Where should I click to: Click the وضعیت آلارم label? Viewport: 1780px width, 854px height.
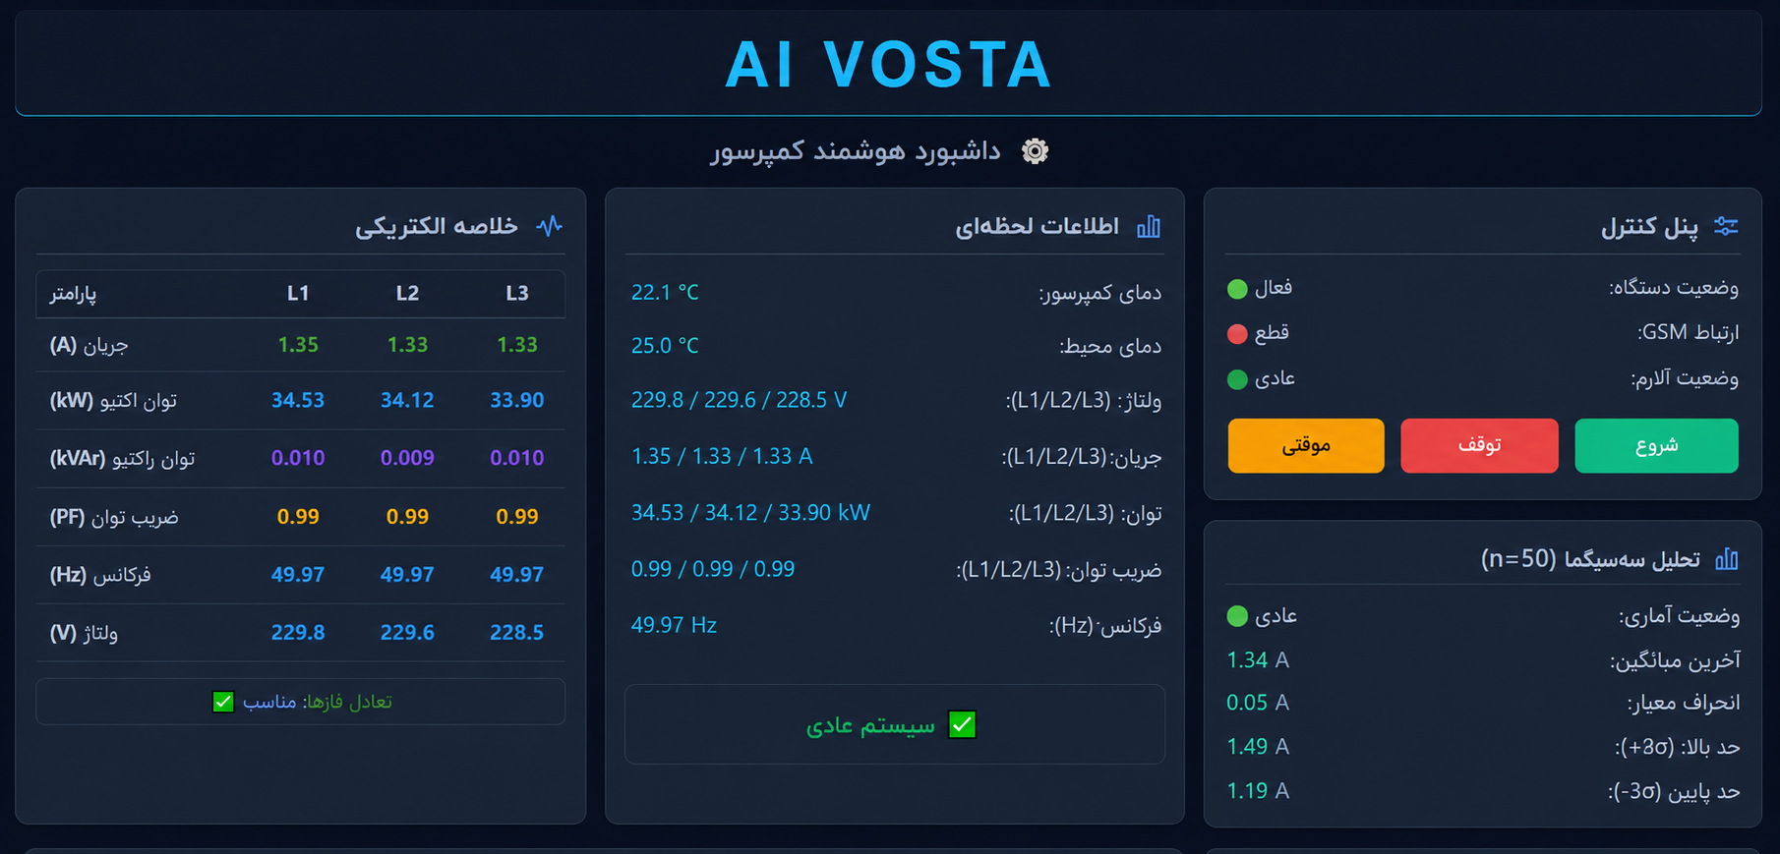(1685, 378)
